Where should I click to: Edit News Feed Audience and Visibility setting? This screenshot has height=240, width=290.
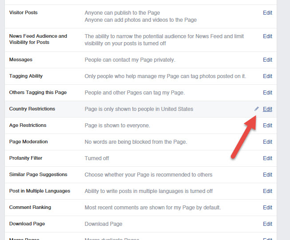point(267,36)
